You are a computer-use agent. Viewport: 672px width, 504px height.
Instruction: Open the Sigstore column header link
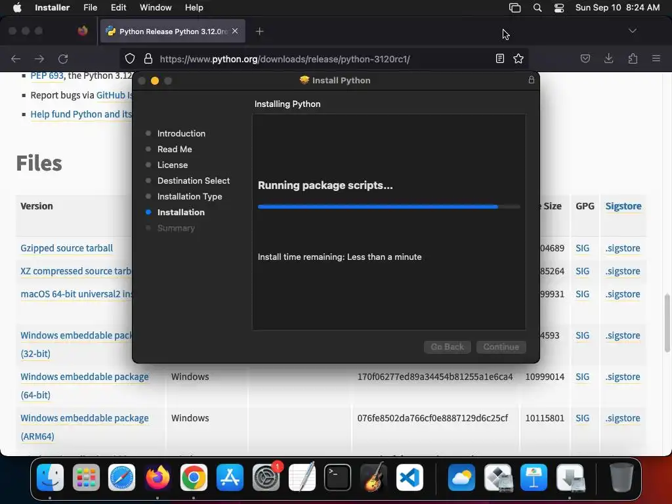[623, 206]
